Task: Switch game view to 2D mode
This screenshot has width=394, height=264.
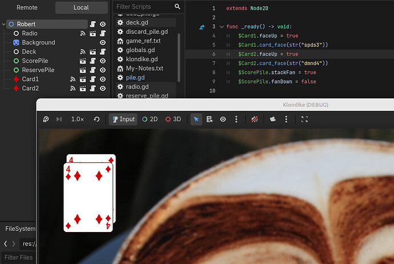Action: pyautogui.click(x=150, y=119)
